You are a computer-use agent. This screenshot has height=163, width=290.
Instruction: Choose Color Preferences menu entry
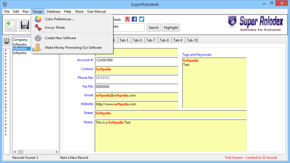point(72,19)
